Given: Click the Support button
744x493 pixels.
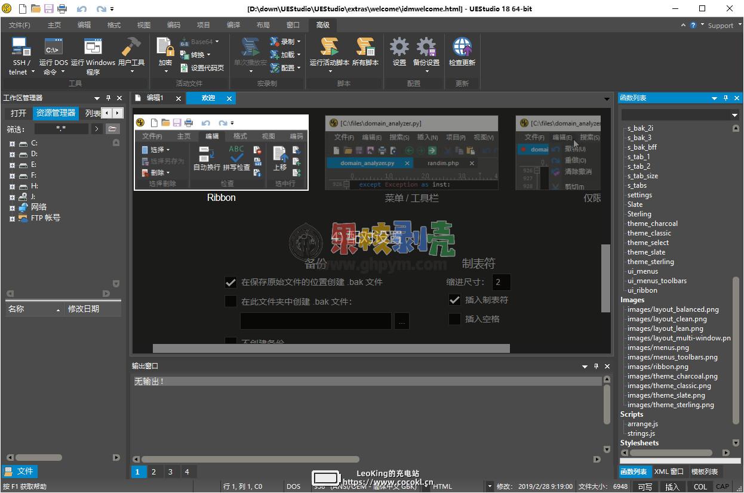Looking at the screenshot, I should pyautogui.click(x=720, y=26).
